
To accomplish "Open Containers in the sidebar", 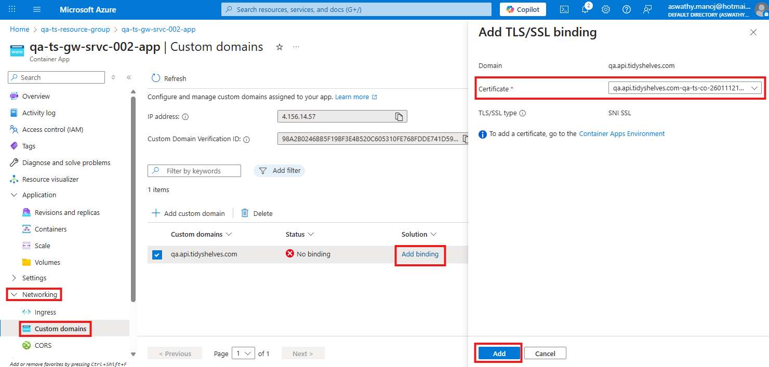I will 50,229.
